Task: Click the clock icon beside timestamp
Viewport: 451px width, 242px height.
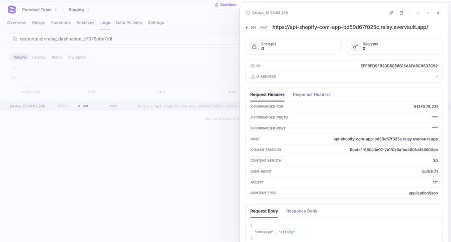Action: (248, 13)
